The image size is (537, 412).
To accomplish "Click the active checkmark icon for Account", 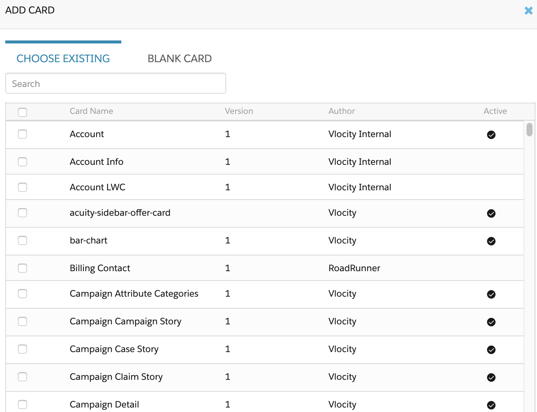I will (491, 135).
